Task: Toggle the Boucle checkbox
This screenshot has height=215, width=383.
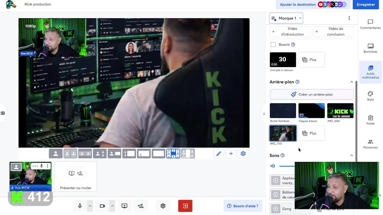Action: point(273,44)
